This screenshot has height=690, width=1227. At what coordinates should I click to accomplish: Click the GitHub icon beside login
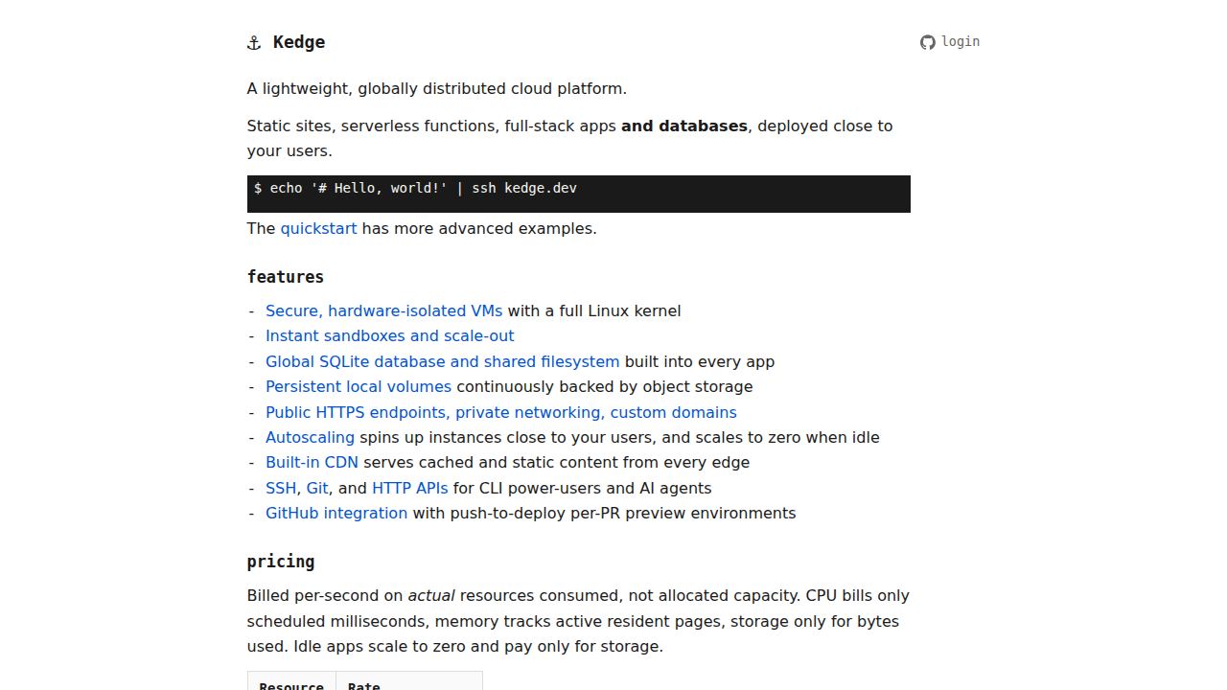pos(927,42)
